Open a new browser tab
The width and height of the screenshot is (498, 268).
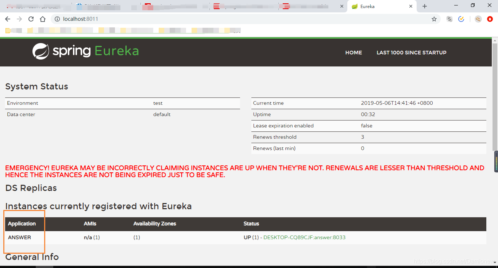[424, 6]
